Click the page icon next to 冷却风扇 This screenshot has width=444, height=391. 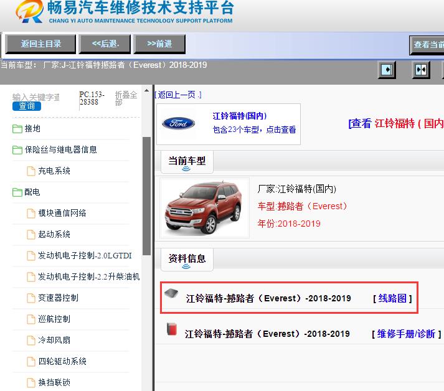click(31, 340)
